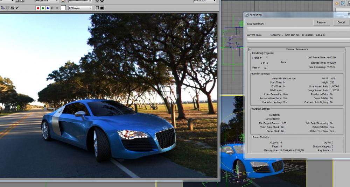Click the 'Shadow Mapped: 0' statistic
This screenshot has height=187, width=350.
(x=323, y=147)
